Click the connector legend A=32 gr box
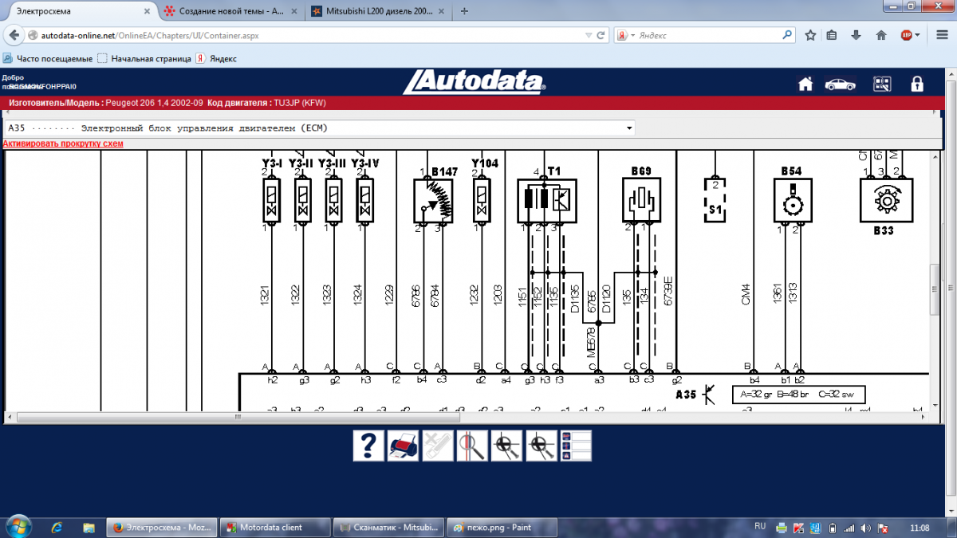The image size is (957, 538). click(798, 395)
